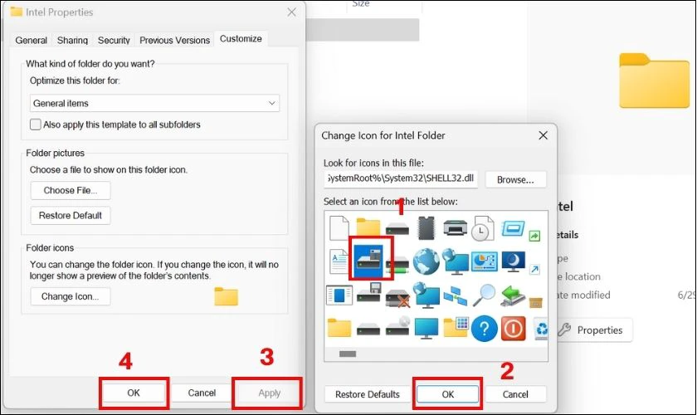697x415 pixels.
Task: Select the green shortcut arrow overlay icon
Action: click(x=534, y=235)
